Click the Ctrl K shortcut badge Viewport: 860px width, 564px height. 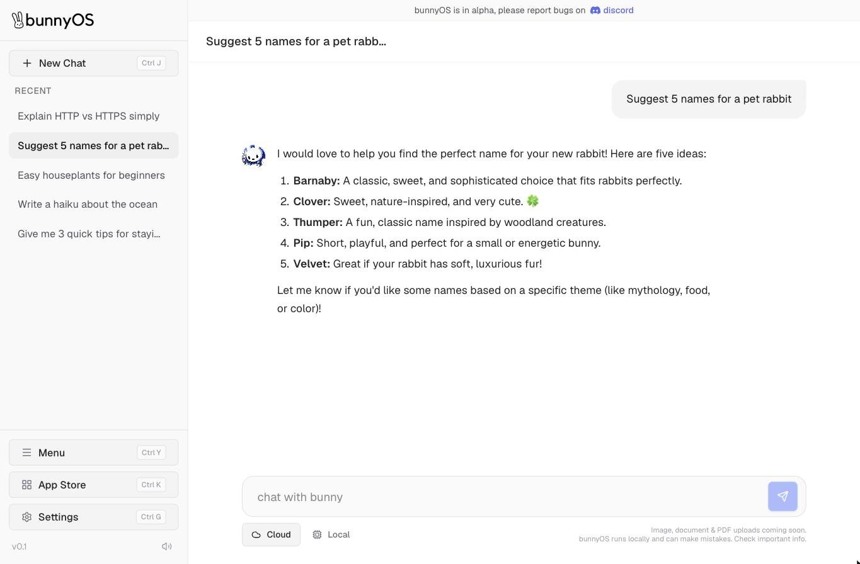pos(151,485)
